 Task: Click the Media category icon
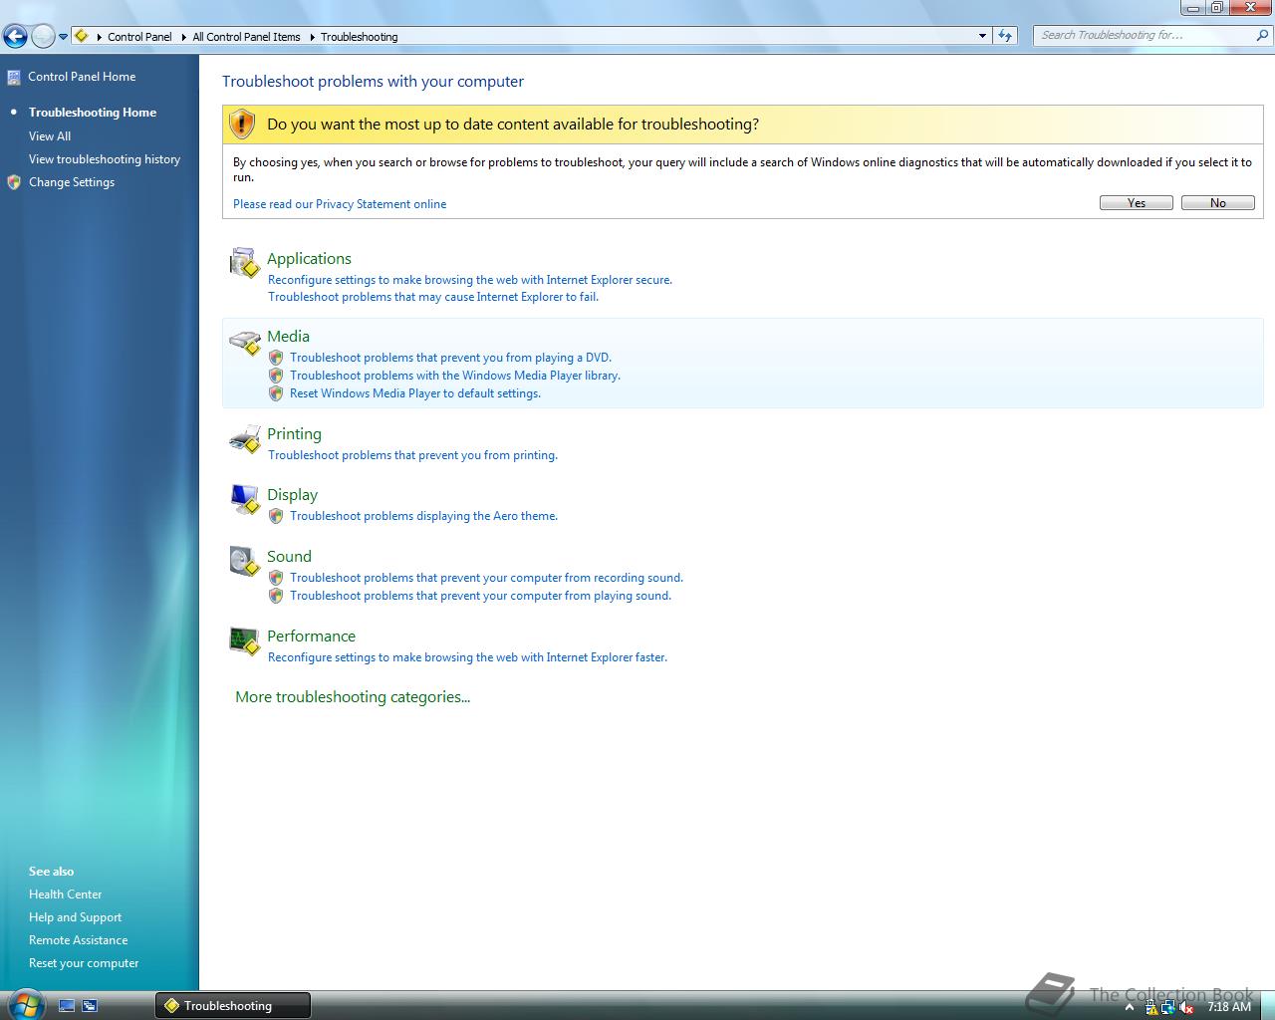[x=245, y=343]
